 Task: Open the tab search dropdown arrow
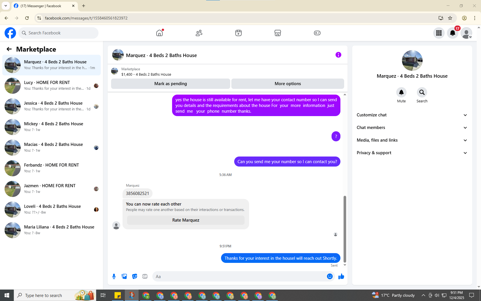pos(6,6)
